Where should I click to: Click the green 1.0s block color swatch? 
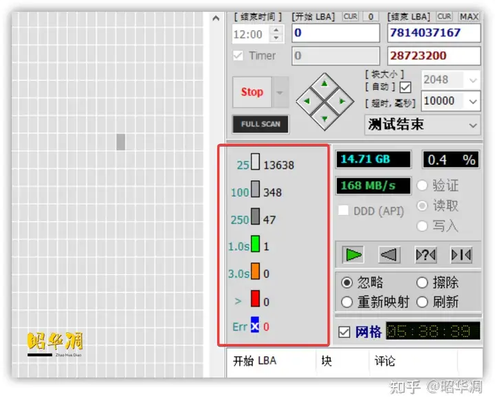coord(254,245)
